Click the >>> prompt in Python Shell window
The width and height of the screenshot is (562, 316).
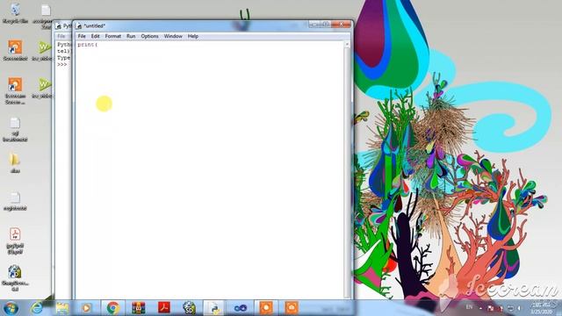tap(62, 64)
